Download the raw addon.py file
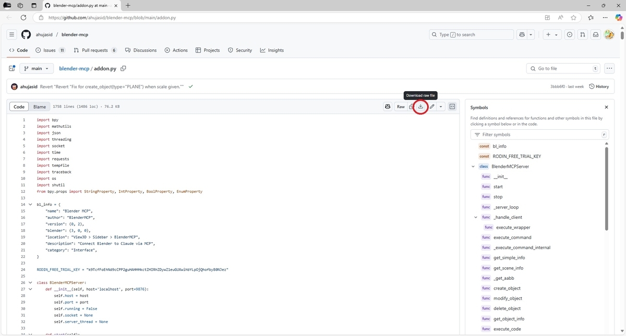 coord(420,106)
